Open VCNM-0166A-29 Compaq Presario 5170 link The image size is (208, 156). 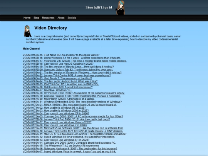(x=72, y=96)
